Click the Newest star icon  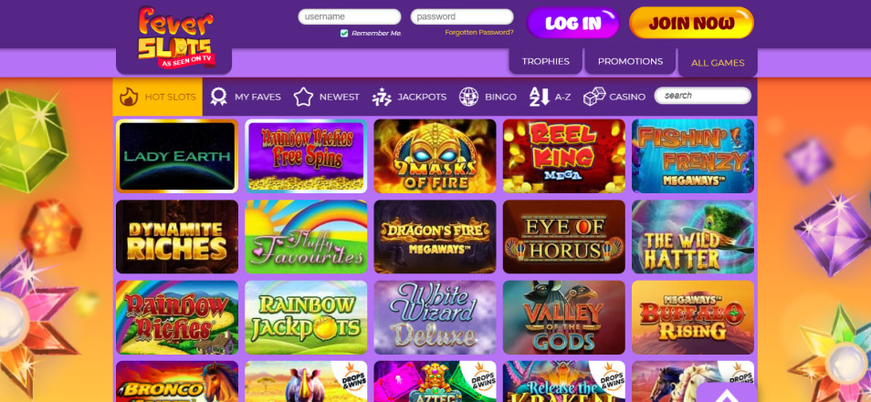[x=303, y=97]
